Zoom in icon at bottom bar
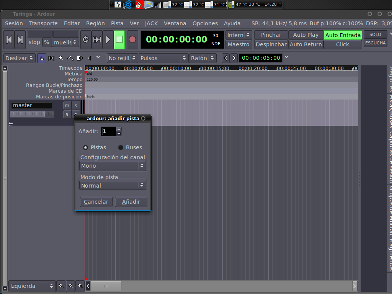392x294 pixels. point(71,286)
